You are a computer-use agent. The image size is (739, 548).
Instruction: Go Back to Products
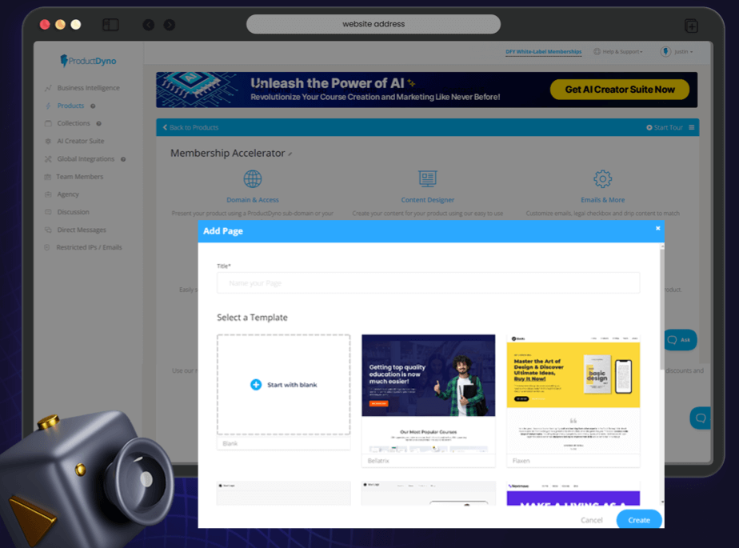(191, 126)
